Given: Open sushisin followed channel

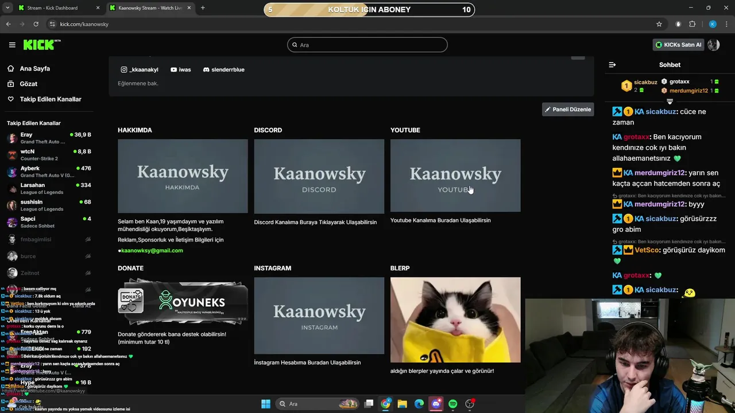Looking at the screenshot, I should 49,205.
